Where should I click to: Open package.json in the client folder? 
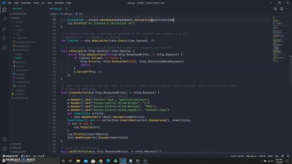click(x=23, y=46)
